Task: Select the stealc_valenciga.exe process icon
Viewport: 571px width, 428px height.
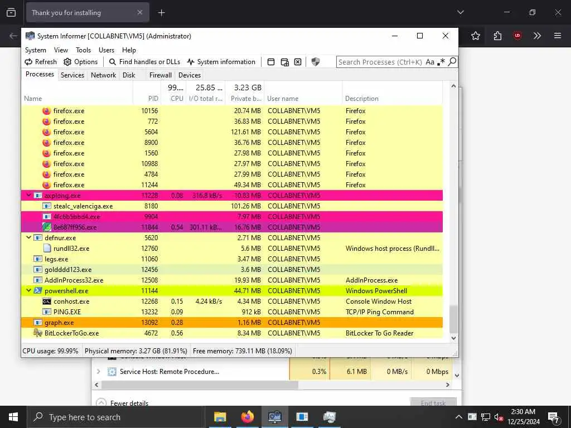Action: pos(47,206)
